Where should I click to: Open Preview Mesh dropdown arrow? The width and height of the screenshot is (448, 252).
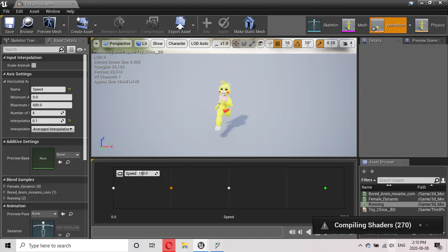click(64, 25)
